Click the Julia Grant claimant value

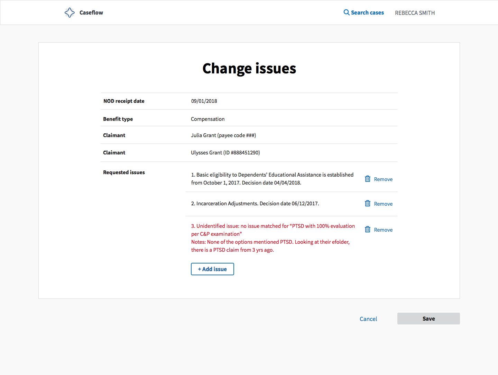pos(223,135)
